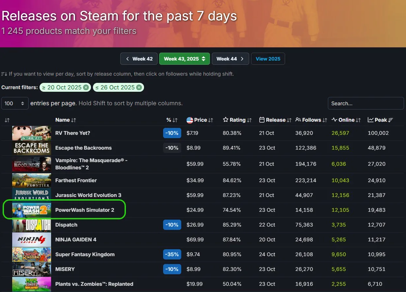The image size is (406, 292).
Task: Click Super Fantasy Kingdom -35% badge
Action: 172,255
